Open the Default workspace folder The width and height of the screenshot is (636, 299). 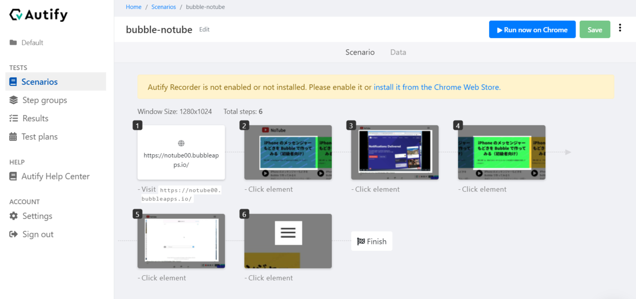click(26, 42)
